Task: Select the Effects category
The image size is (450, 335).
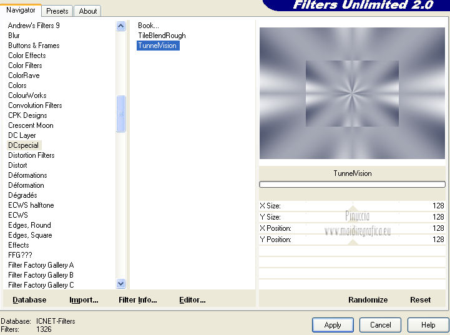Action: 19,245
